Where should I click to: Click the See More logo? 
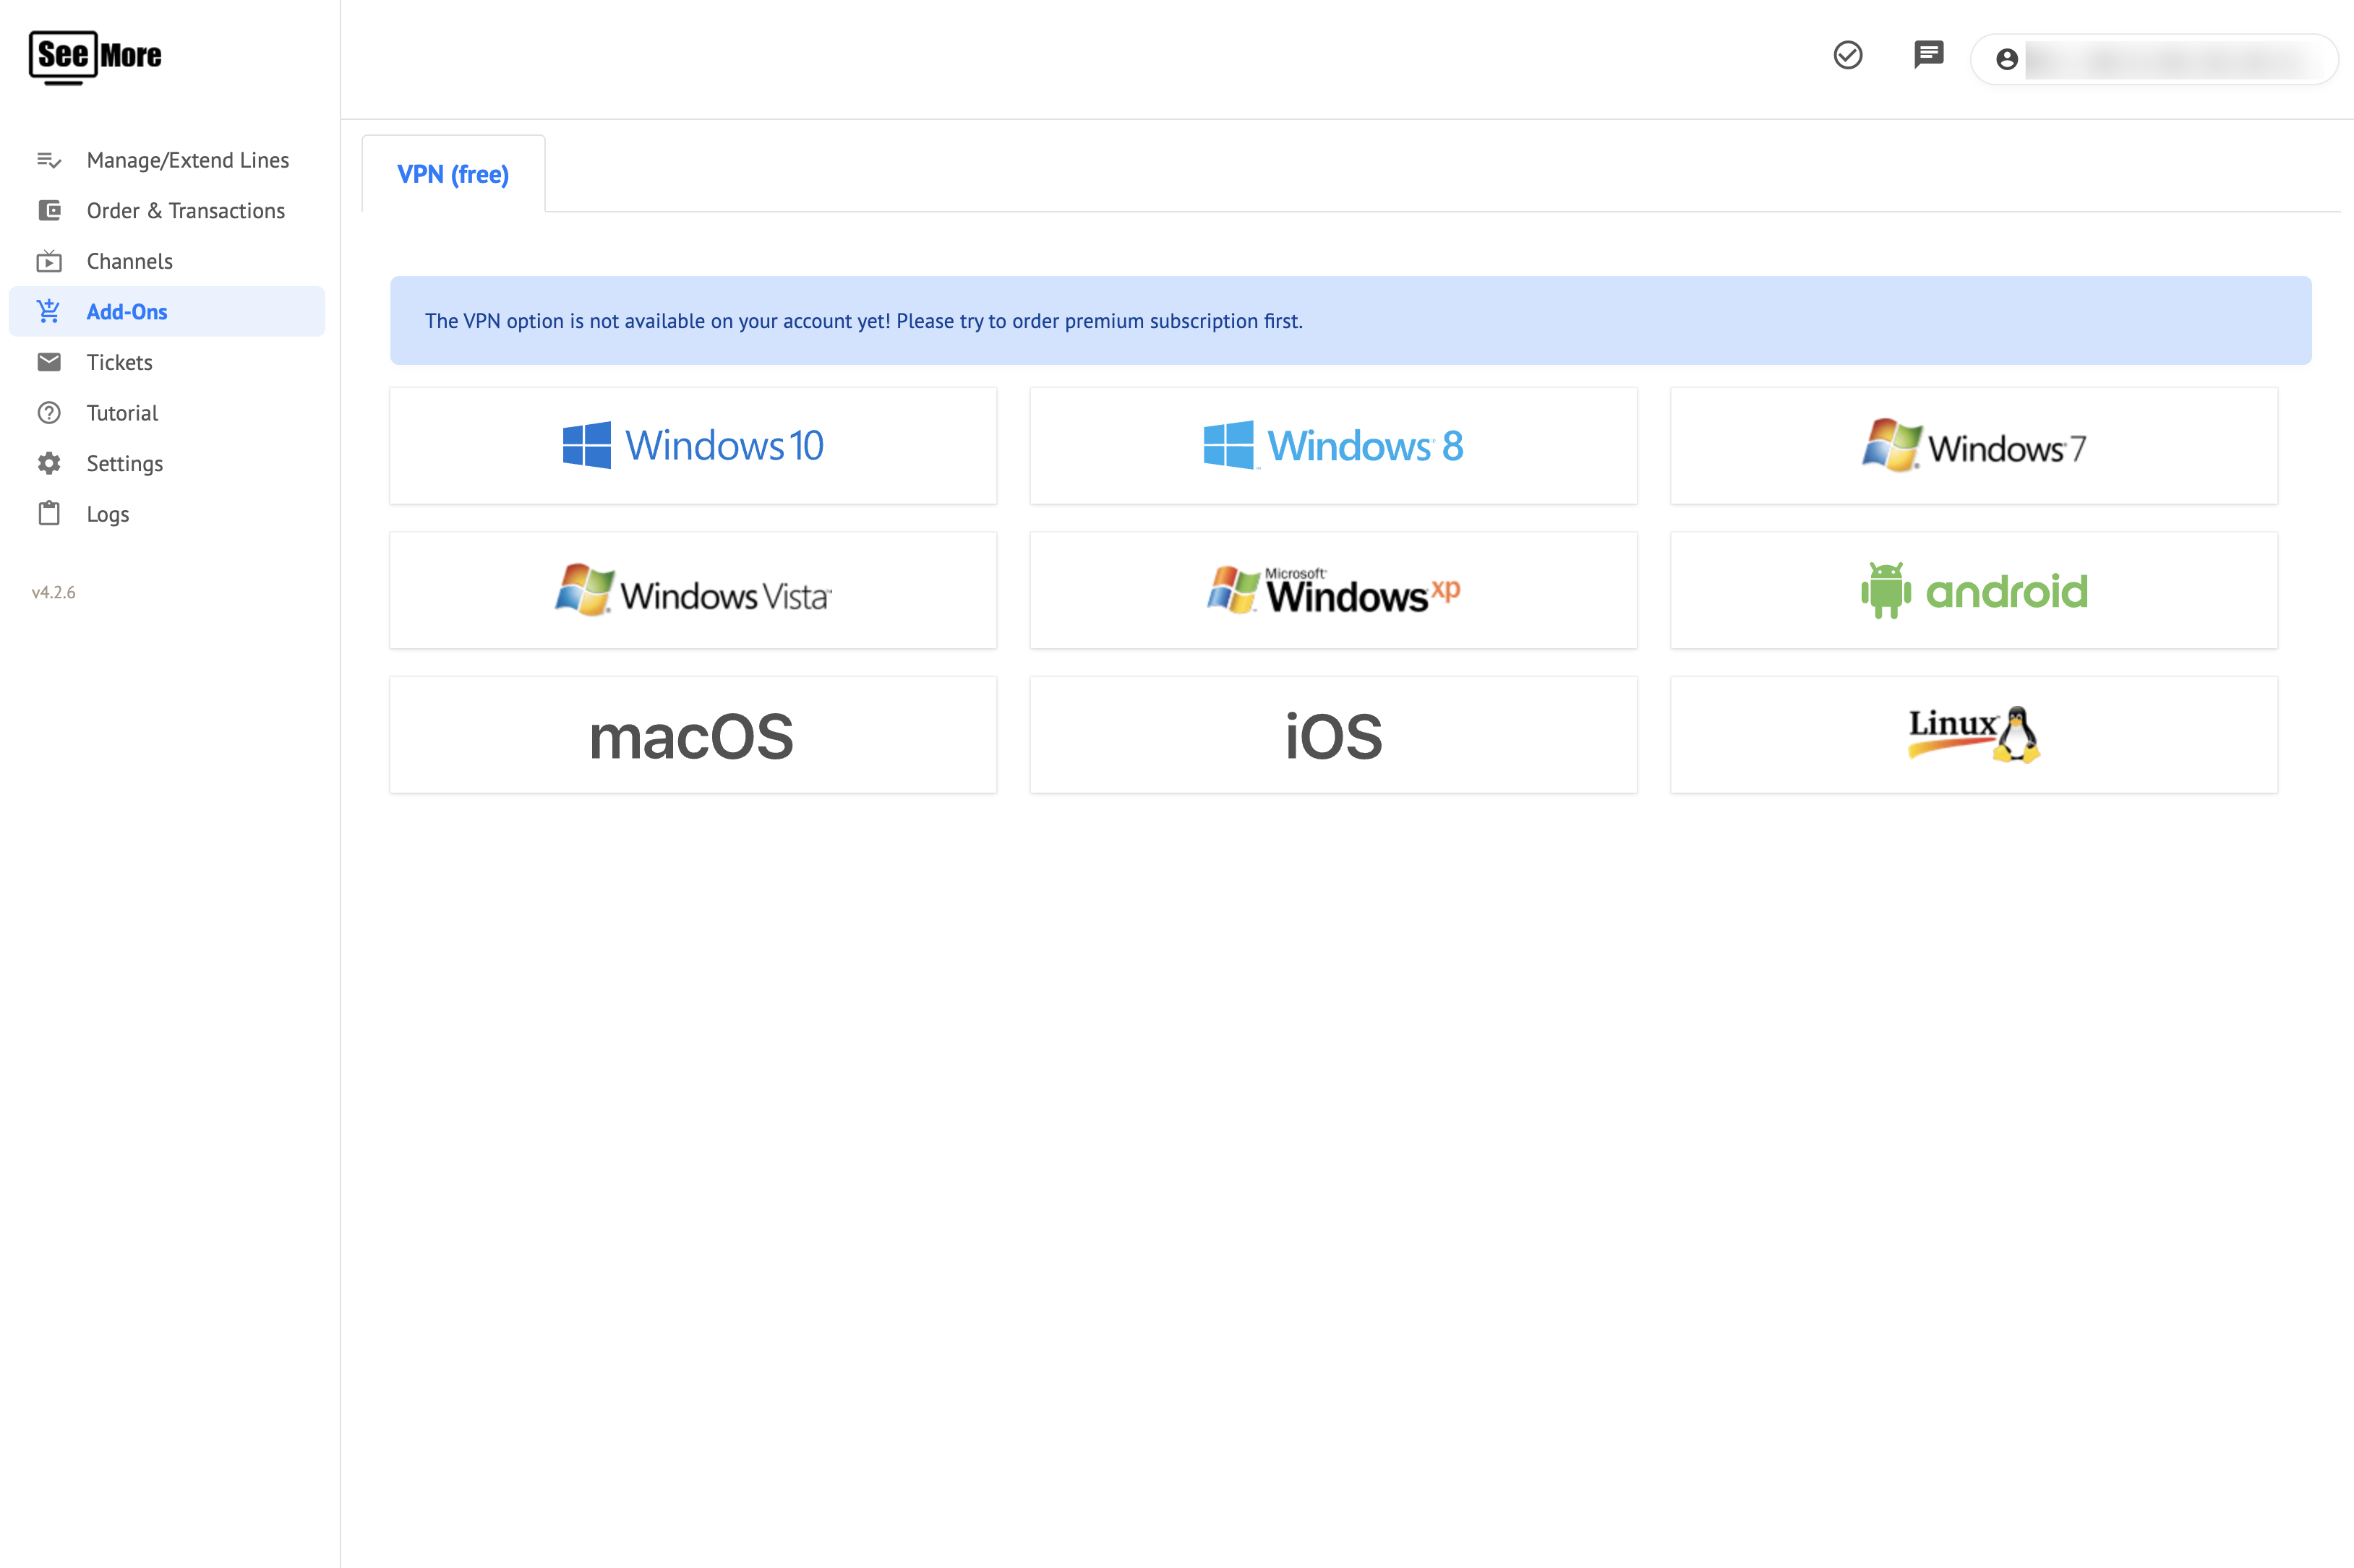(x=96, y=56)
